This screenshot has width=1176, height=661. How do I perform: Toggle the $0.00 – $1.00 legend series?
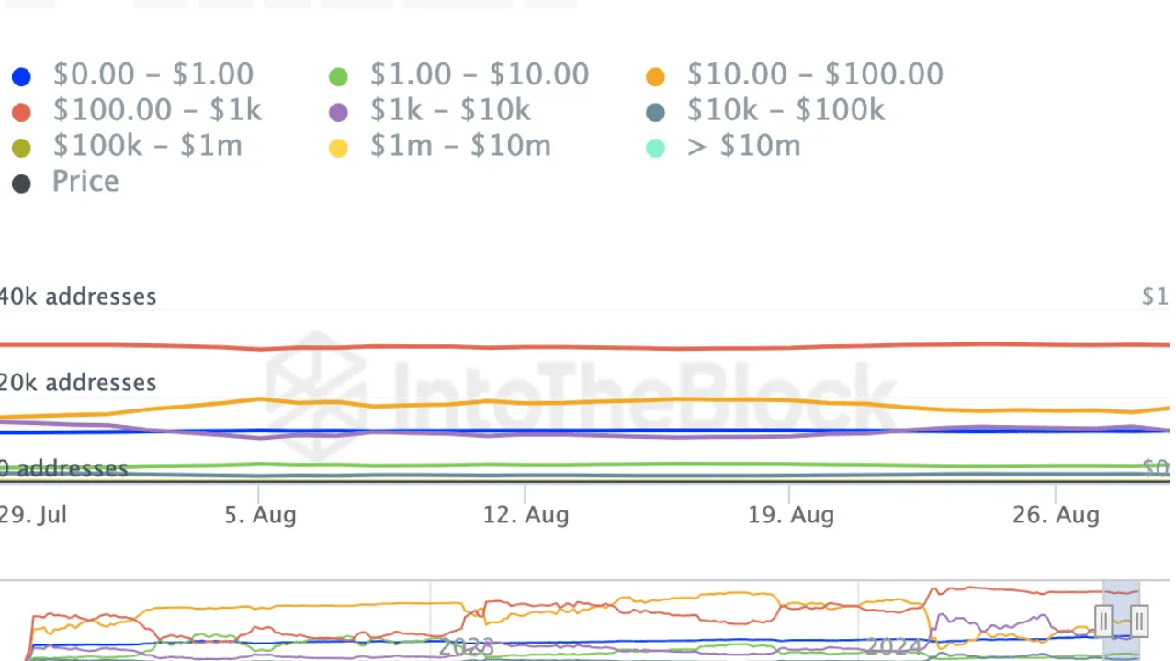[x=132, y=75]
